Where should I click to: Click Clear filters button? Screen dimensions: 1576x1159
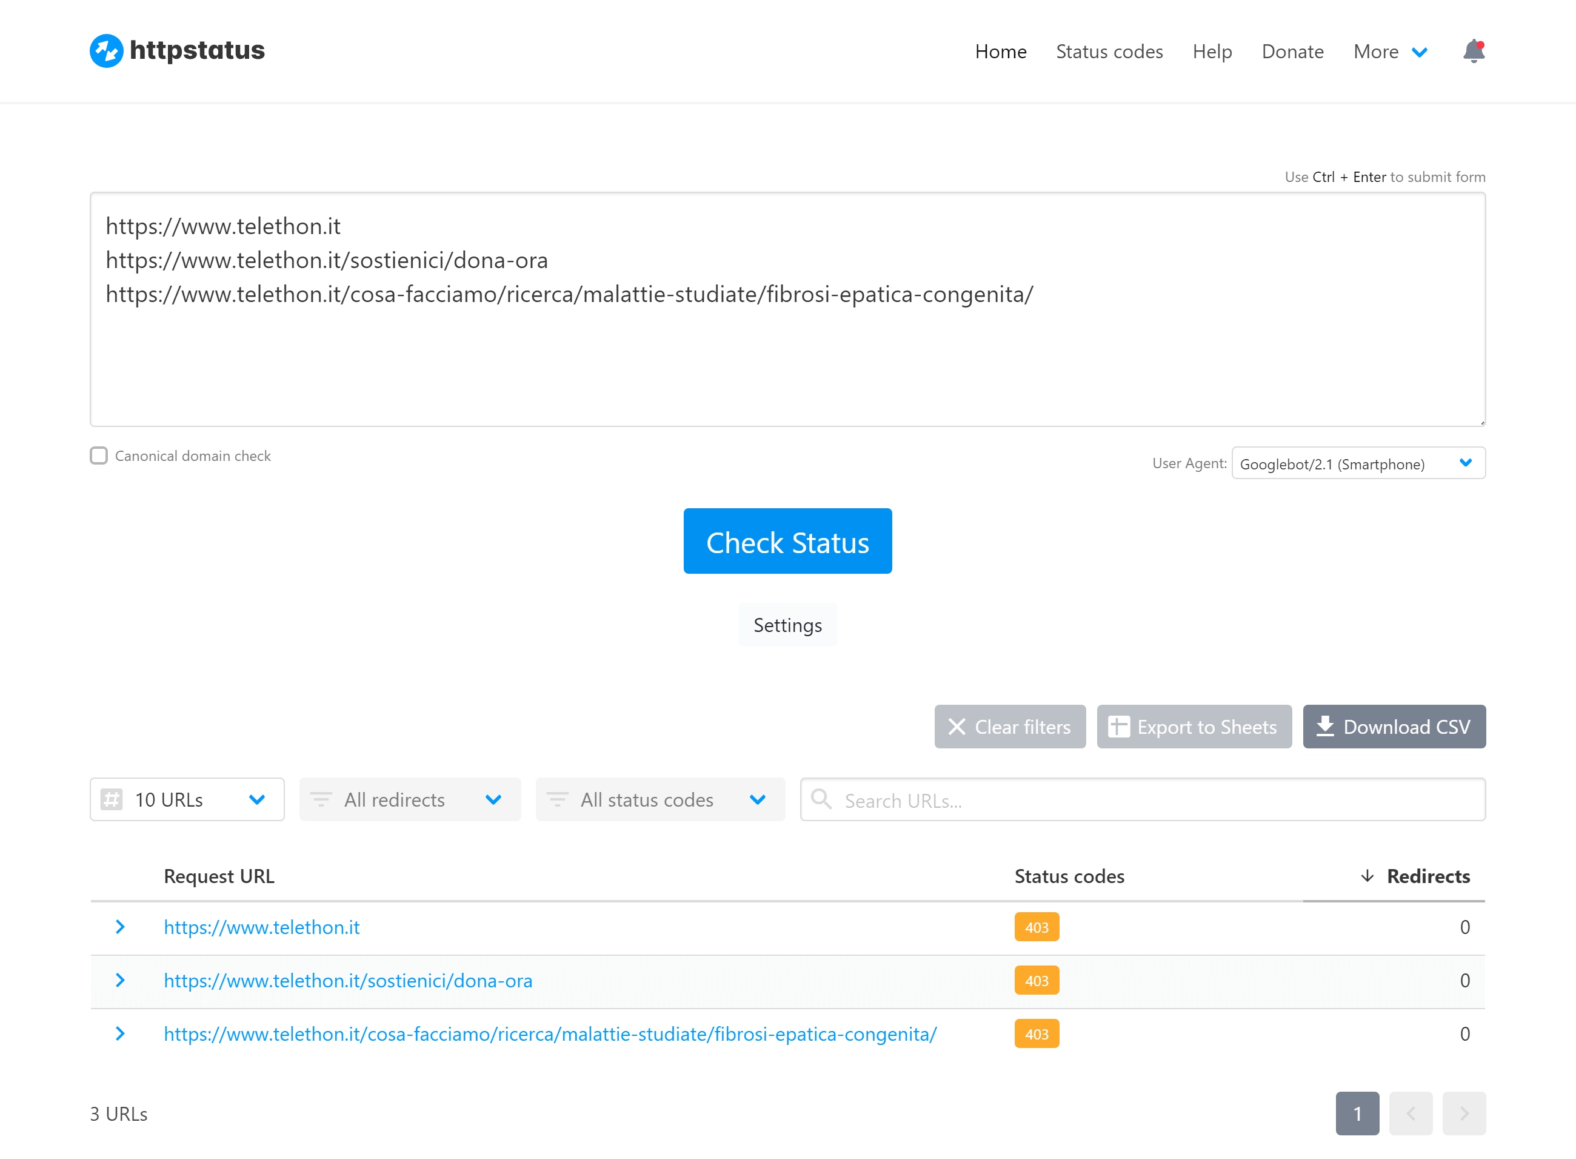point(1009,726)
